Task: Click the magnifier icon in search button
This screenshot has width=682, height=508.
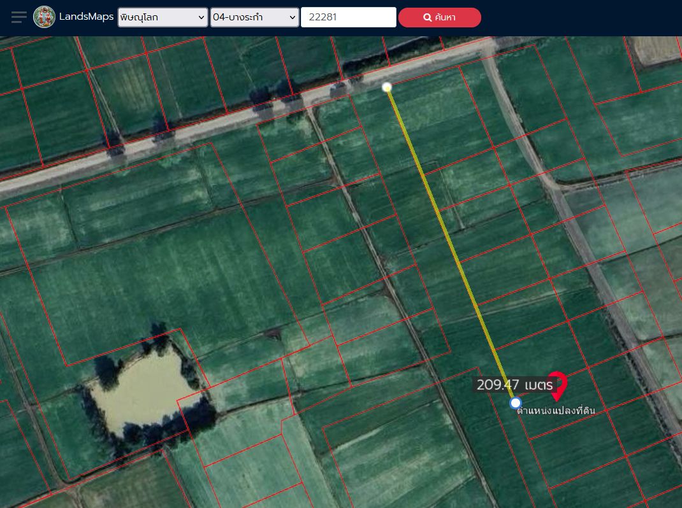Action: point(428,17)
